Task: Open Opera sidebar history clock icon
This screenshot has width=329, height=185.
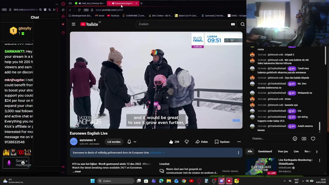Action: coord(63,33)
